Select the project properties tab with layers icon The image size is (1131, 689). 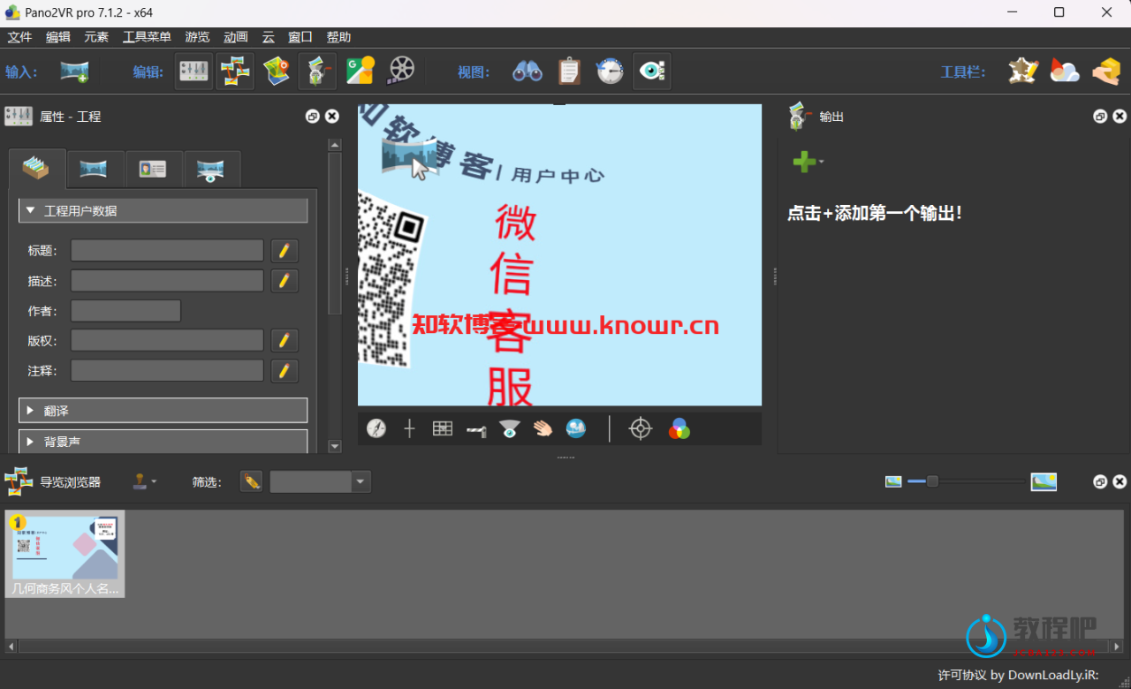tap(37, 168)
